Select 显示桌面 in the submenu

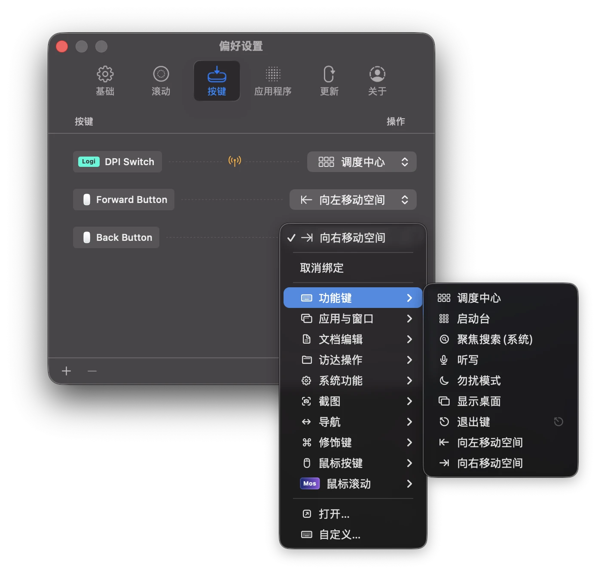(500, 401)
